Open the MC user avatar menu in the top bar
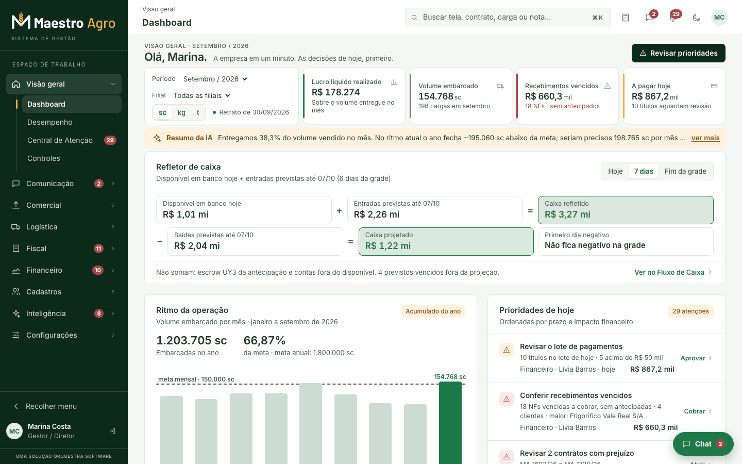 pyautogui.click(x=719, y=18)
